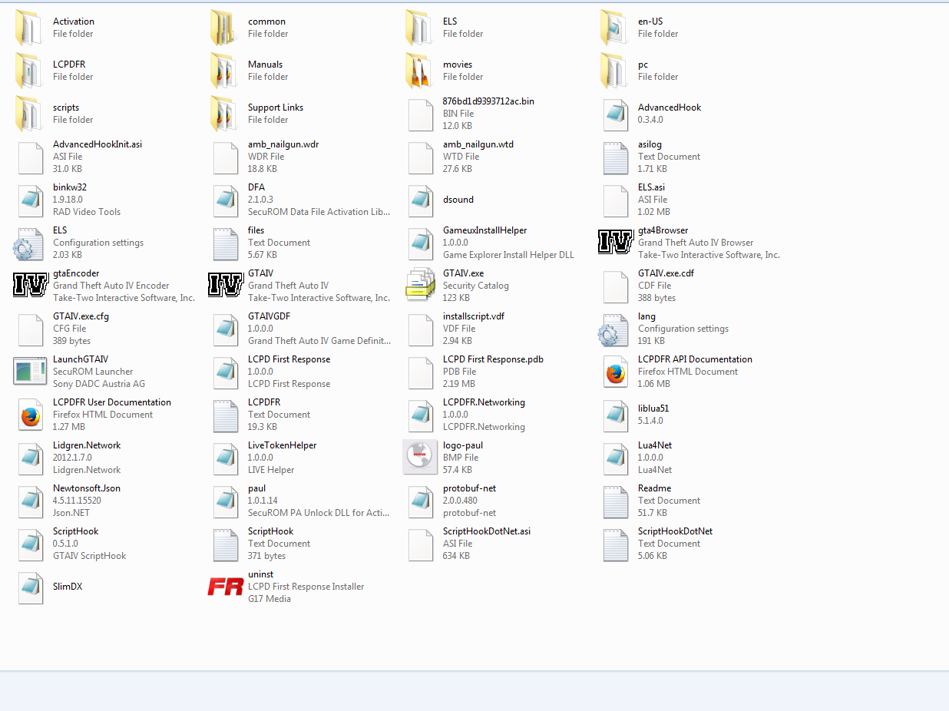949x711 pixels.
Task: Select the GTAIV.exe Security Catalog icon
Action: (421, 285)
